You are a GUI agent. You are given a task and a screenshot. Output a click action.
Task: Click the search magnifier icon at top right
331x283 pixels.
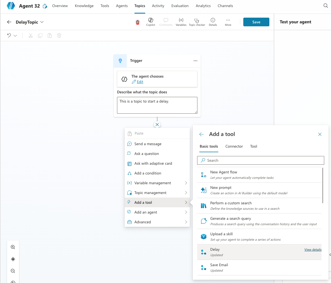click(x=326, y=6)
